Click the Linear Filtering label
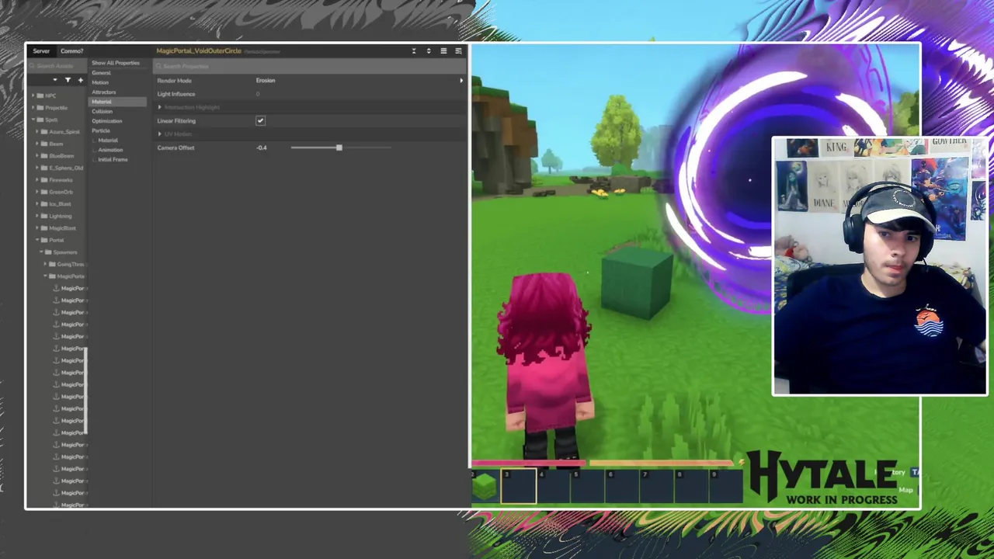994x559 pixels. 176,121
